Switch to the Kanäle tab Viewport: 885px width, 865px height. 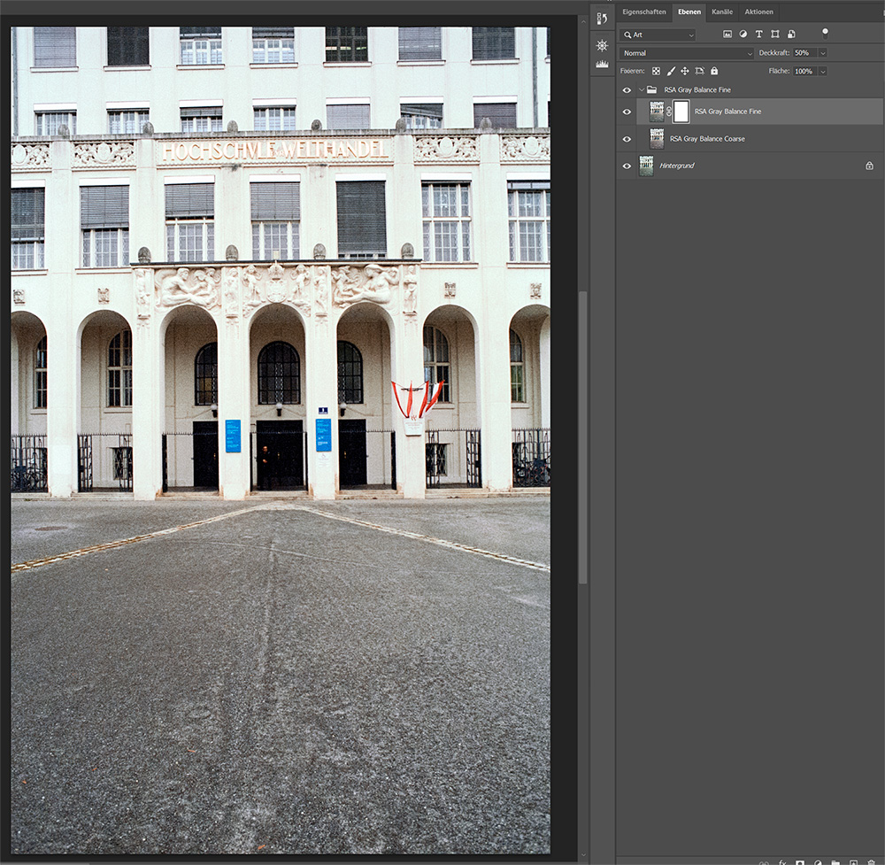(722, 12)
